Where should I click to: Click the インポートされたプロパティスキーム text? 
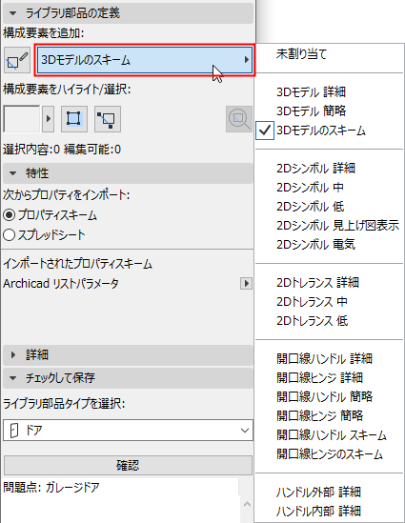click(77, 264)
